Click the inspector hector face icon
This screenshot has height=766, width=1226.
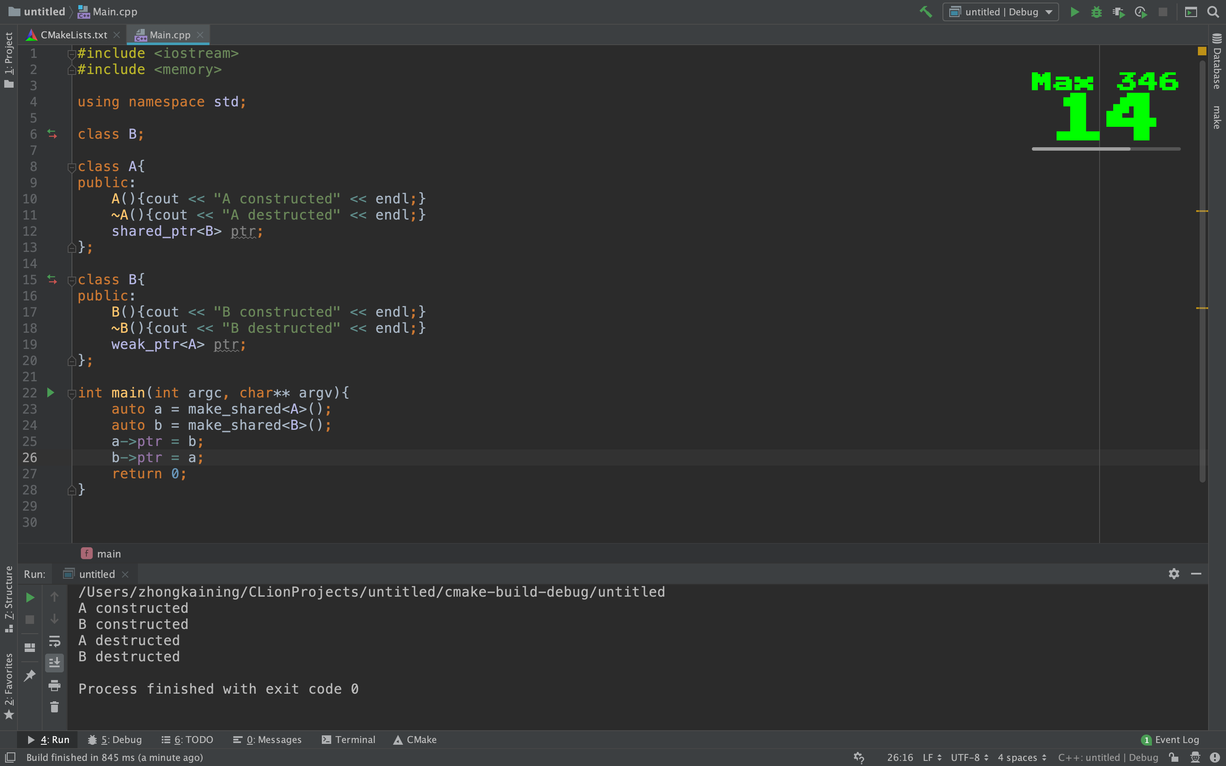pos(1195,757)
